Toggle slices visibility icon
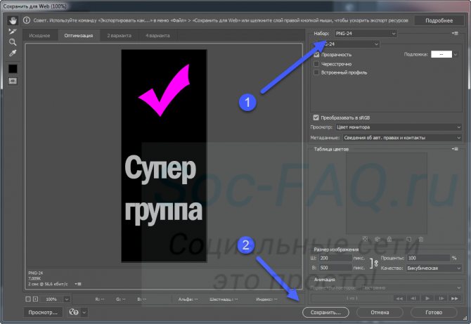The width and height of the screenshot is (471, 324). click(x=13, y=81)
